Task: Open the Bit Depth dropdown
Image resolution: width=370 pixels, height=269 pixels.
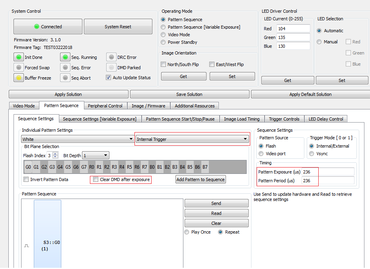Action: [x=95, y=155]
